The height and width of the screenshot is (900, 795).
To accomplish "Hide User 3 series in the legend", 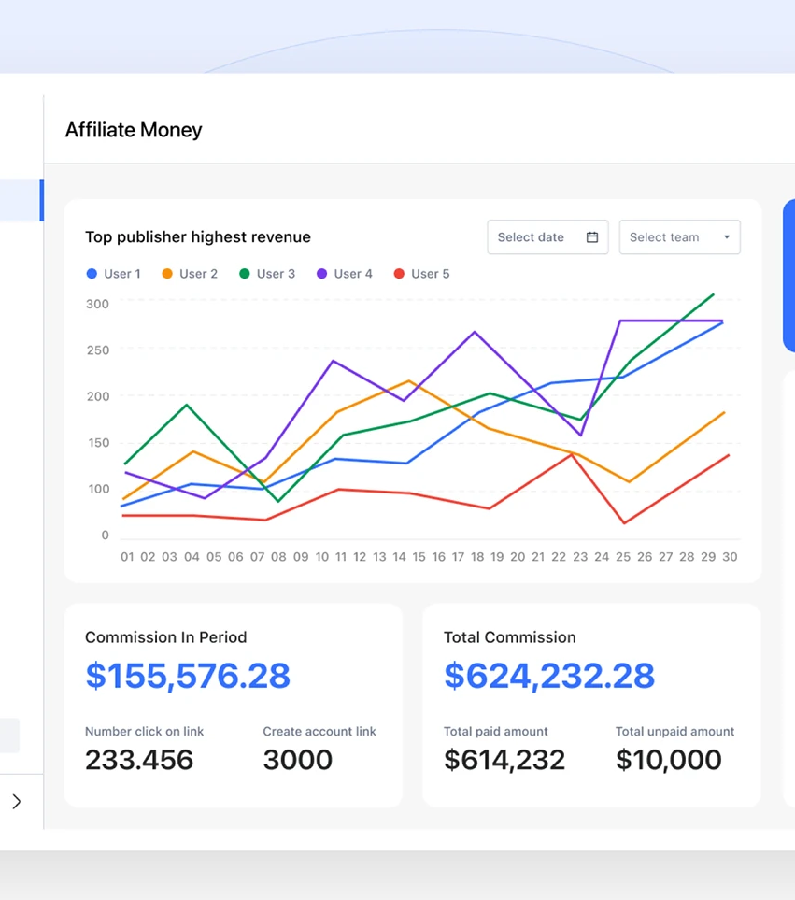I will (266, 274).
